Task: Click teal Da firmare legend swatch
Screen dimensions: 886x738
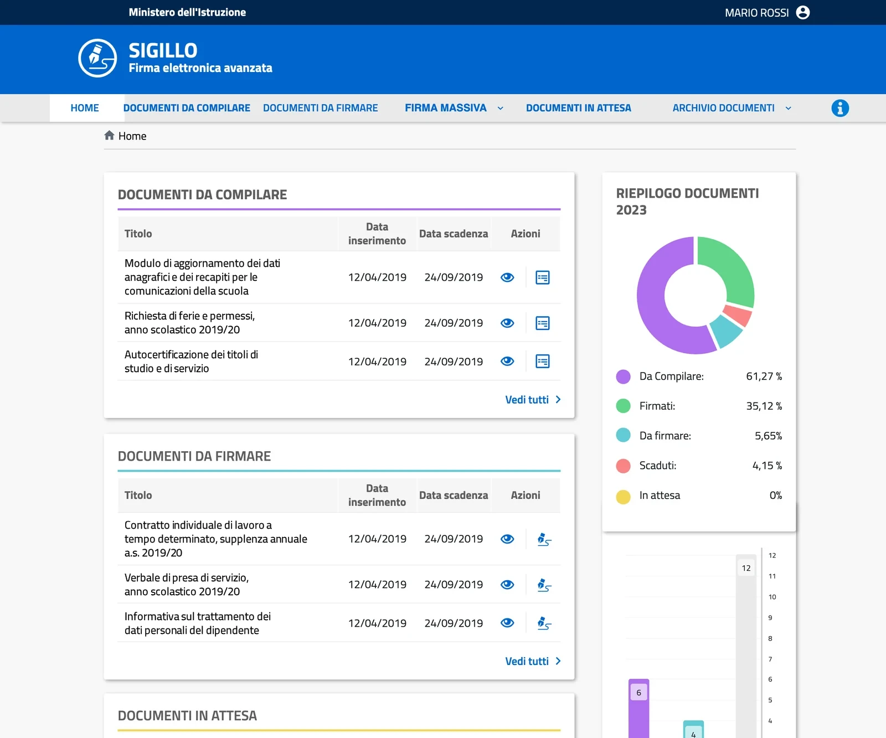Action: click(x=624, y=436)
